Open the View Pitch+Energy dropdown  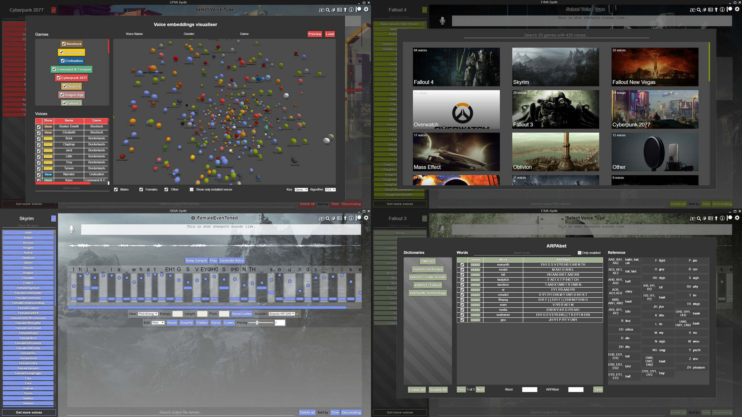pyautogui.click(x=148, y=314)
